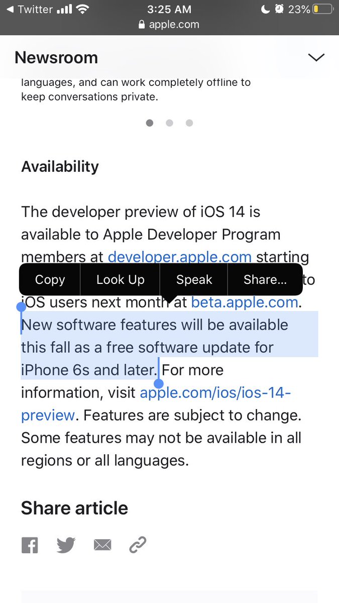Tap the Wi-Fi icon in status bar
This screenshot has width=339, height=603.
click(x=83, y=9)
